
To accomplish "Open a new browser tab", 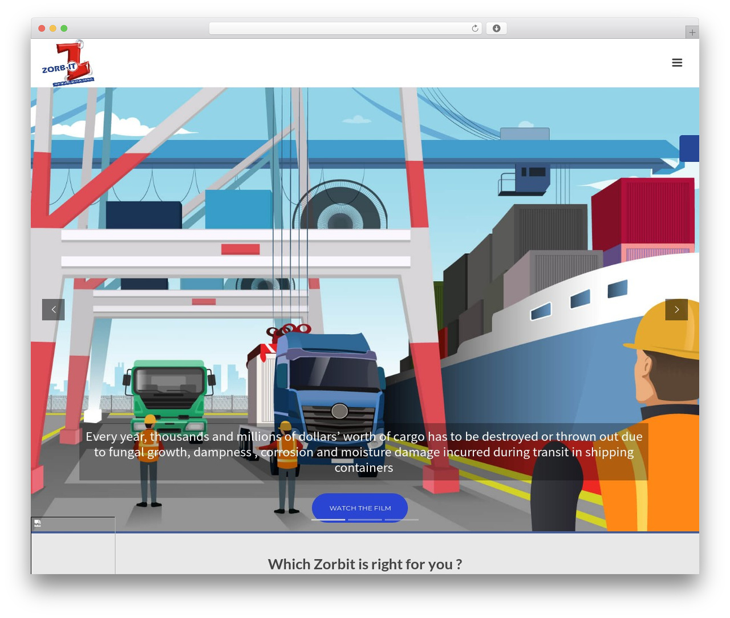I will (x=692, y=32).
